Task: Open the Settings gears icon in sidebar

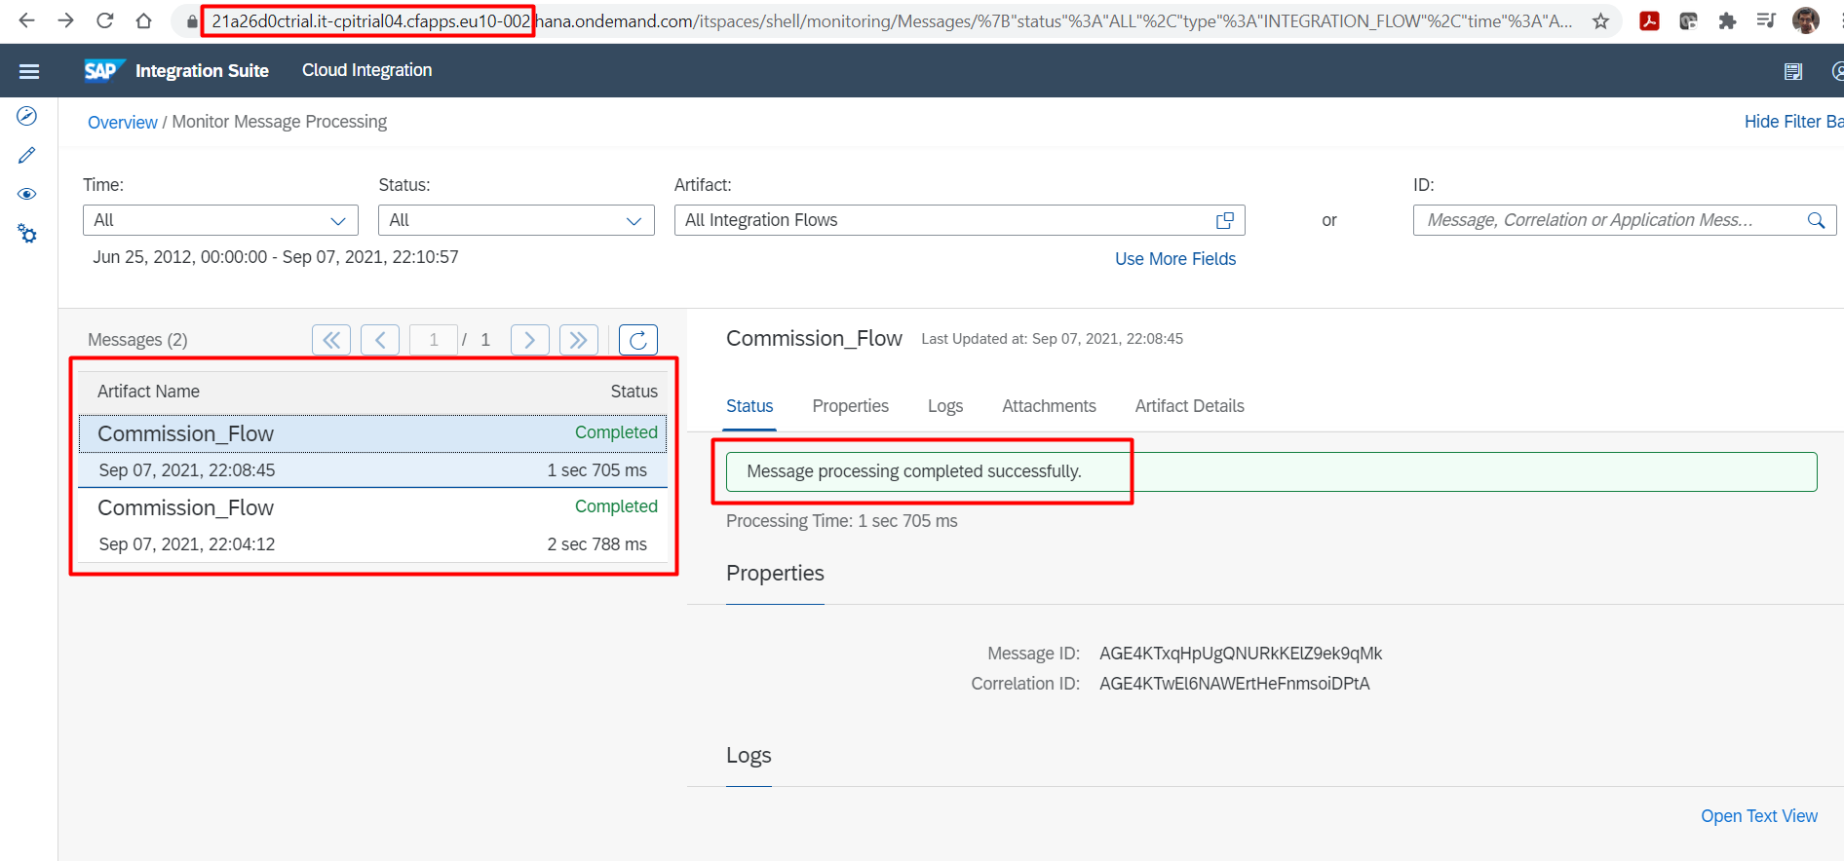Action: pyautogui.click(x=27, y=234)
